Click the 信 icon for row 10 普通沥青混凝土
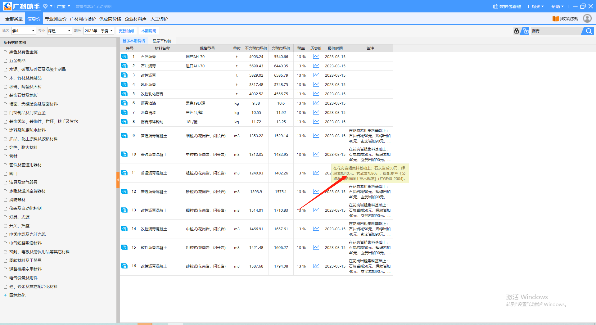 coord(124,154)
